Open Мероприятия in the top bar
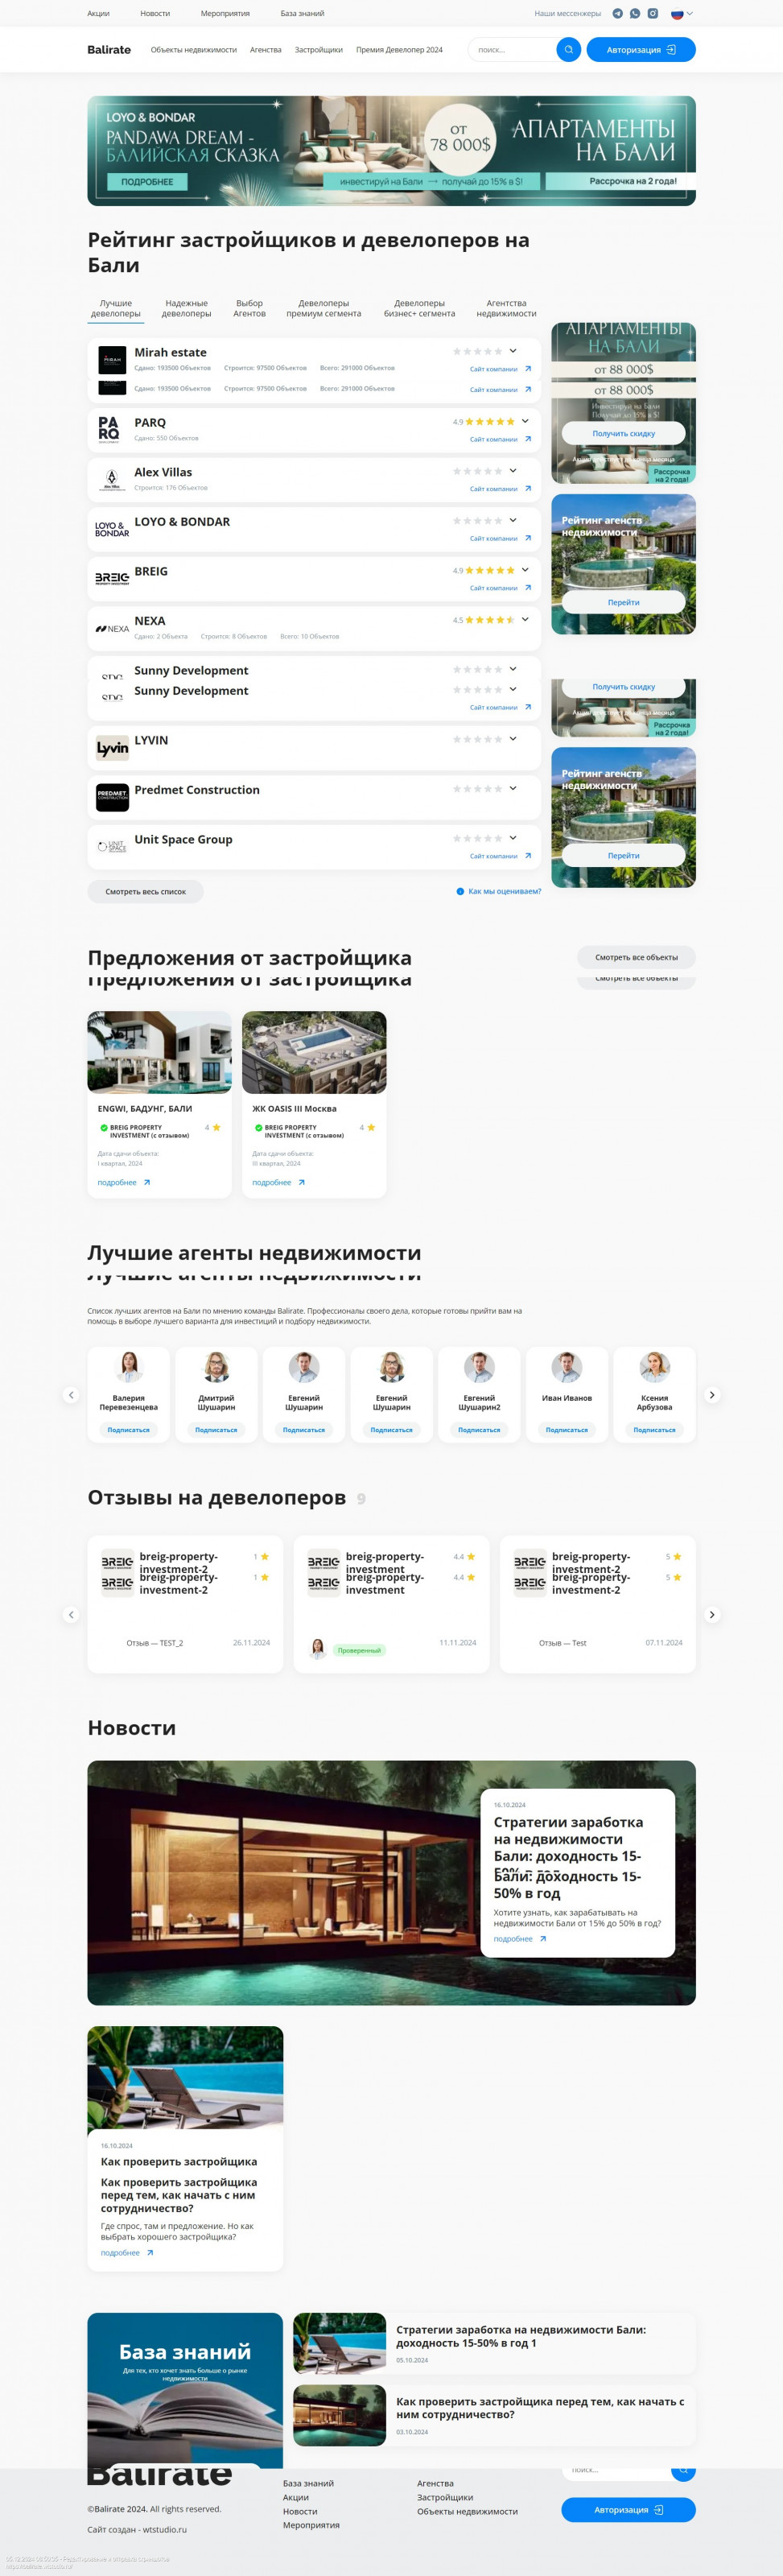This screenshot has width=783, height=2576. click(x=225, y=14)
